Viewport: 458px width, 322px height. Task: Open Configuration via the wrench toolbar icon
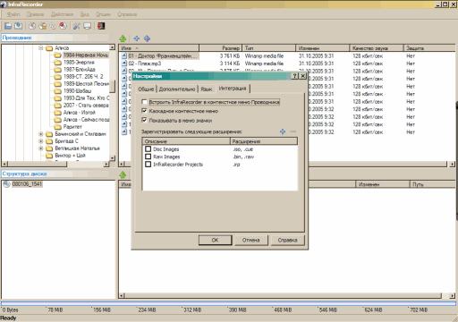tap(77, 26)
